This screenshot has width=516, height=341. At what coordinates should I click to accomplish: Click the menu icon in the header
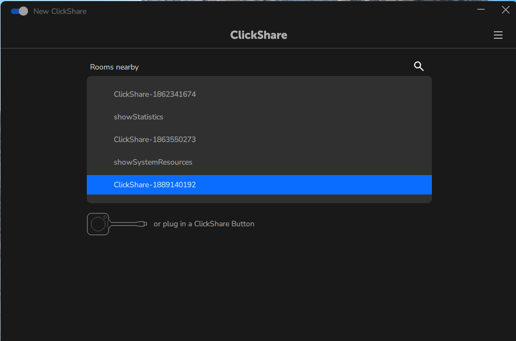498,34
